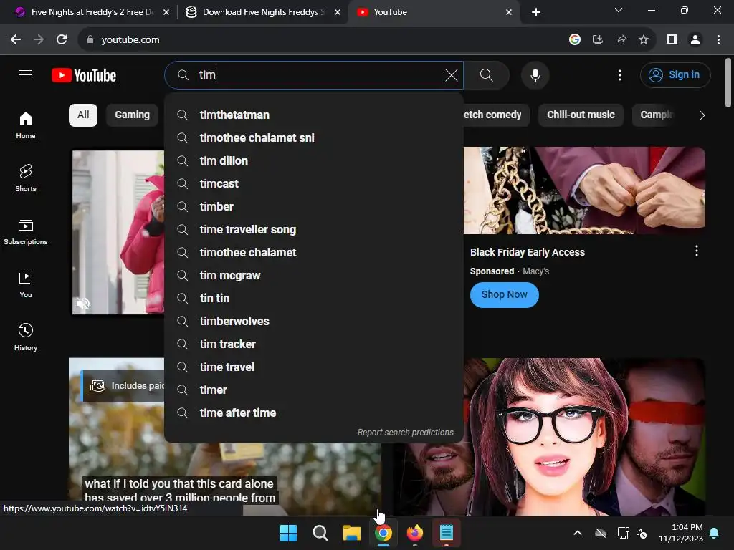Choose the tin tin suggestion
734x550 pixels.
(x=314, y=299)
